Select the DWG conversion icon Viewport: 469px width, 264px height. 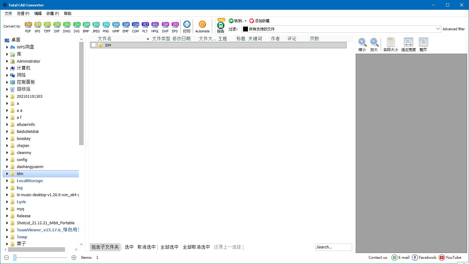coord(67,25)
